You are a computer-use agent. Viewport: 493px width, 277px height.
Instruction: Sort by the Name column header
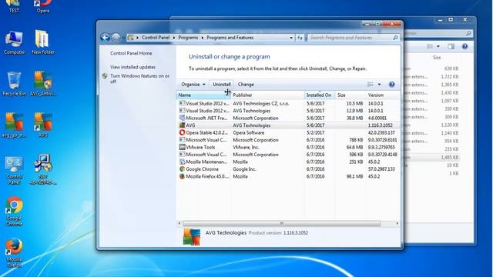coord(203,95)
